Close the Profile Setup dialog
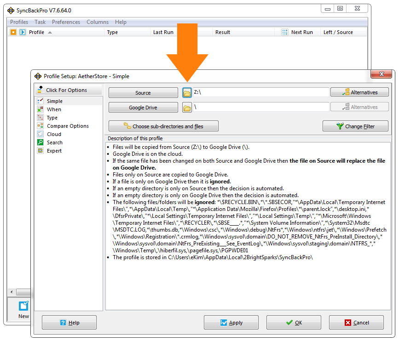 [x=381, y=74]
